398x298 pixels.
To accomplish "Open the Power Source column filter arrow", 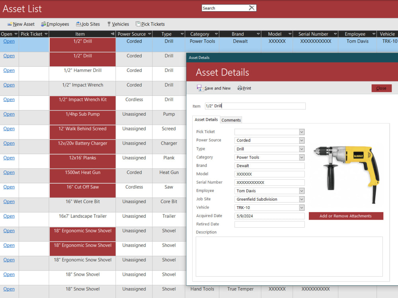I will pyautogui.click(x=150, y=34).
